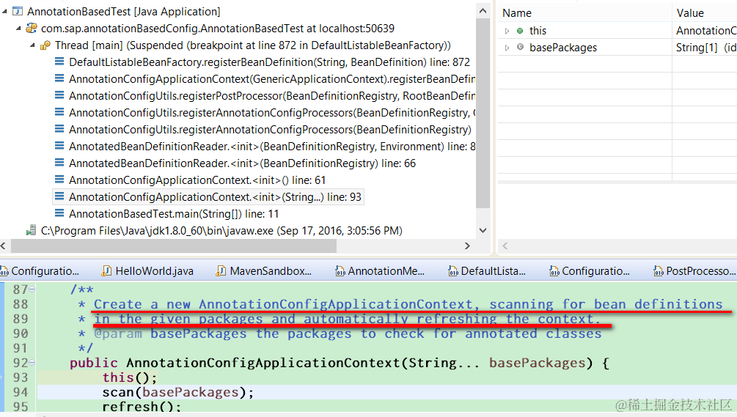Click @param in the Javadoc comment

[118, 334]
